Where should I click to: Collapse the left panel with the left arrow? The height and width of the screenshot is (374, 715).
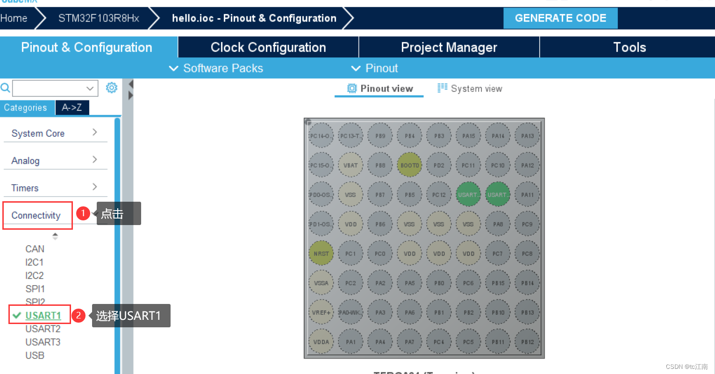pyautogui.click(x=131, y=84)
